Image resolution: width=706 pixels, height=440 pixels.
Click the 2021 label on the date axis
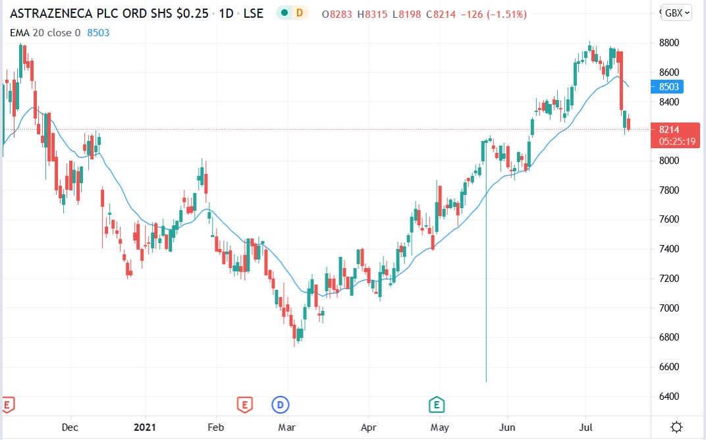pos(144,427)
